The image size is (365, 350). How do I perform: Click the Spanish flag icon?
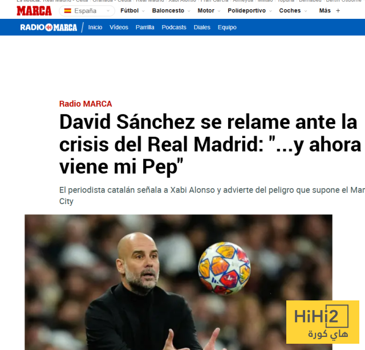67,11
